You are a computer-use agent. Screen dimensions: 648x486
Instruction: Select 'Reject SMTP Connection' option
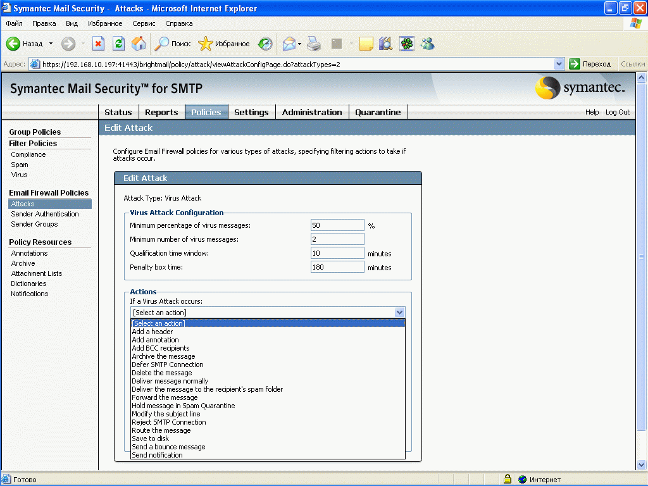(168, 422)
